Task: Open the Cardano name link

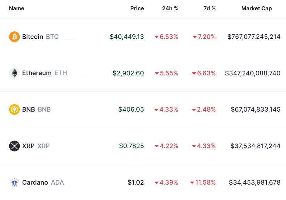Action: pos(35,183)
